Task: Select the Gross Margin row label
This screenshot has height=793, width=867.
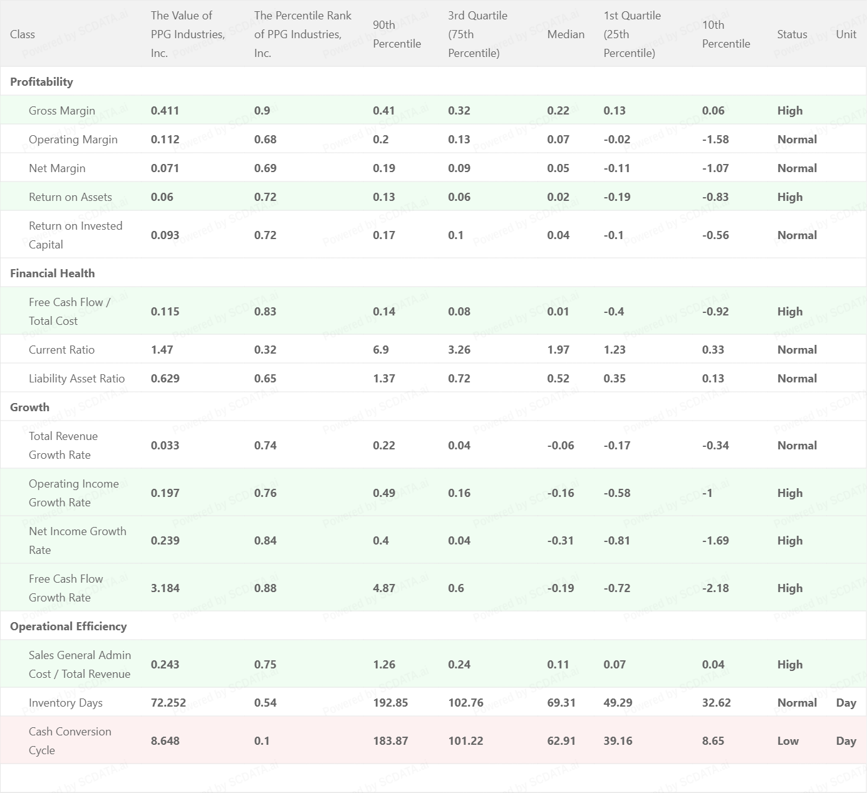Action: (62, 111)
